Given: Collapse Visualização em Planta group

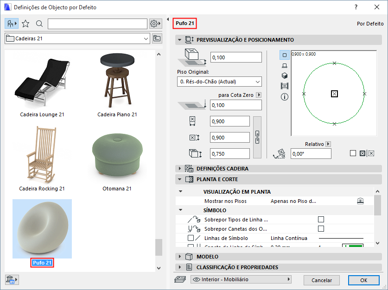Looking at the screenshot, I should click(181, 192).
